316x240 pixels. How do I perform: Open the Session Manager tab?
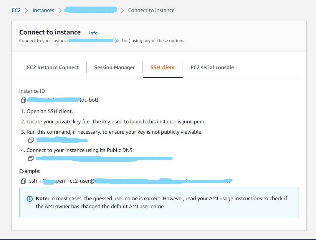coord(114,67)
